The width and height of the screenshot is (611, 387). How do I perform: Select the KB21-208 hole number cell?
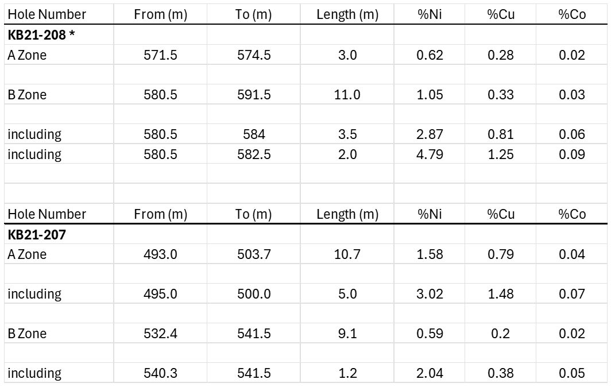(x=36, y=35)
